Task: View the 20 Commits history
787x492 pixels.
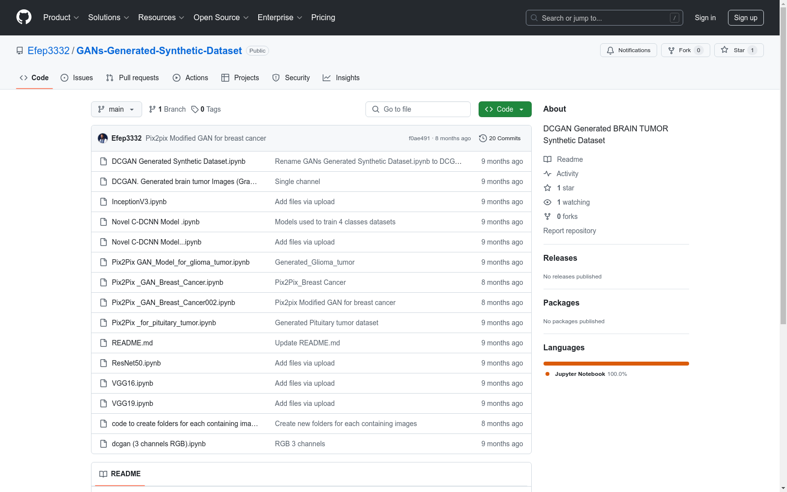Action: click(500, 138)
